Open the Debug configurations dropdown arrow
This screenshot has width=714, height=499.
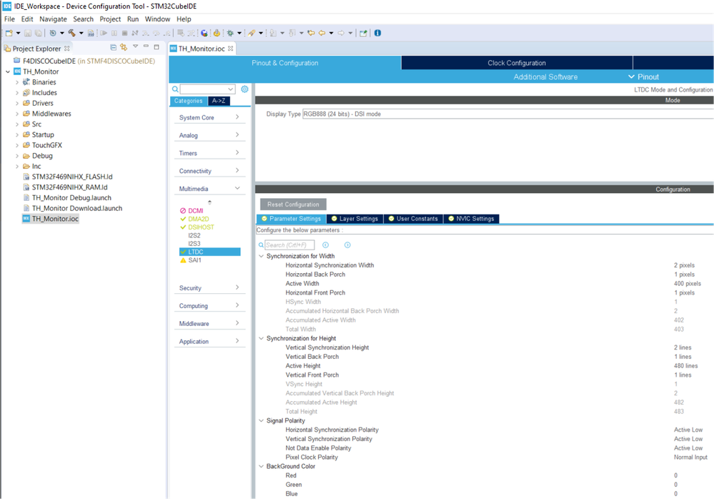point(239,33)
